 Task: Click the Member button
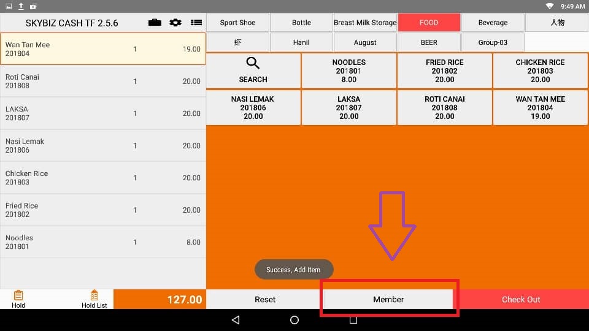(x=388, y=299)
